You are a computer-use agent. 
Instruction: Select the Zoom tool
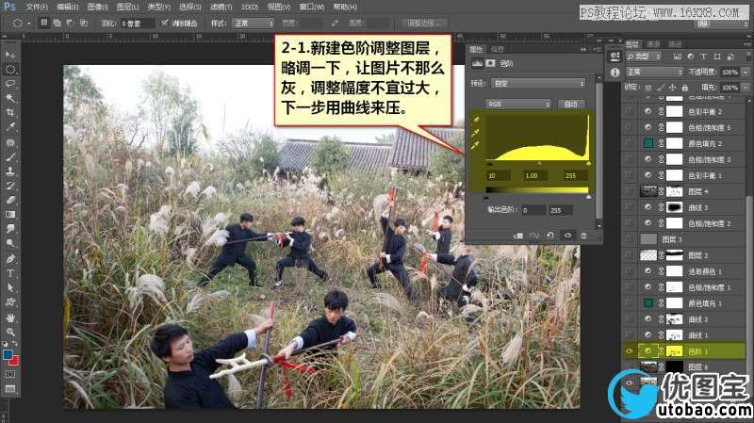point(10,332)
